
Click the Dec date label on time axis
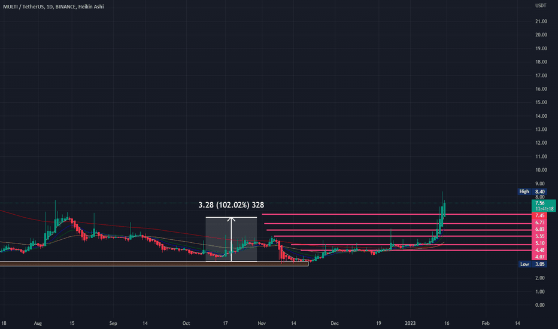[334, 323]
